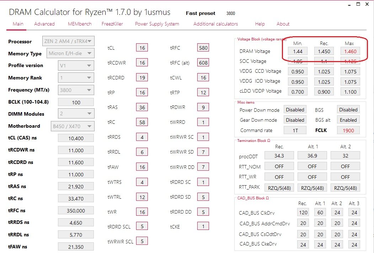Open the Additional calculators tab

pyautogui.click(x=215, y=24)
